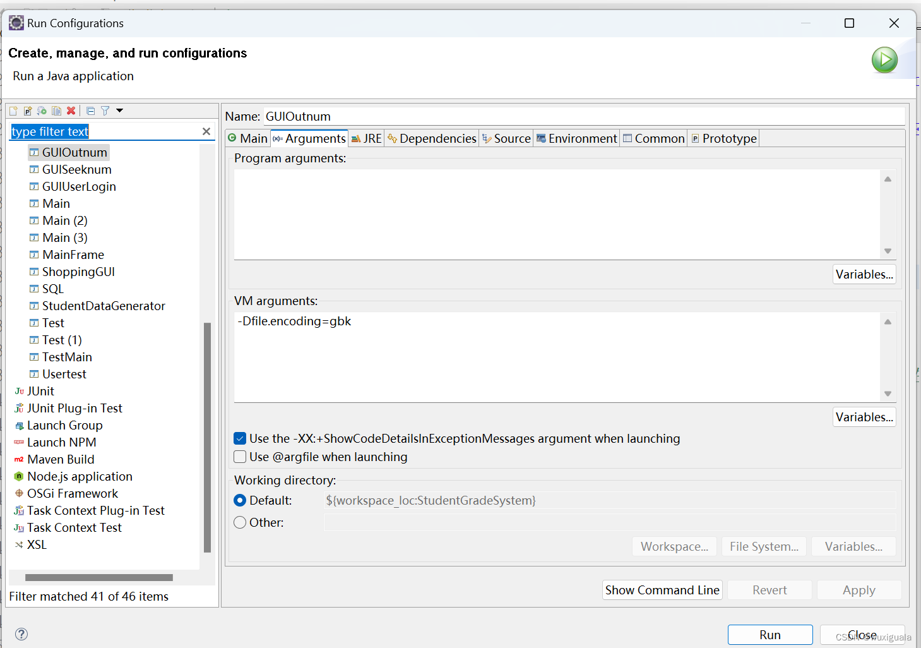
Task: Click the Launch NPM icon
Action: [19, 442]
